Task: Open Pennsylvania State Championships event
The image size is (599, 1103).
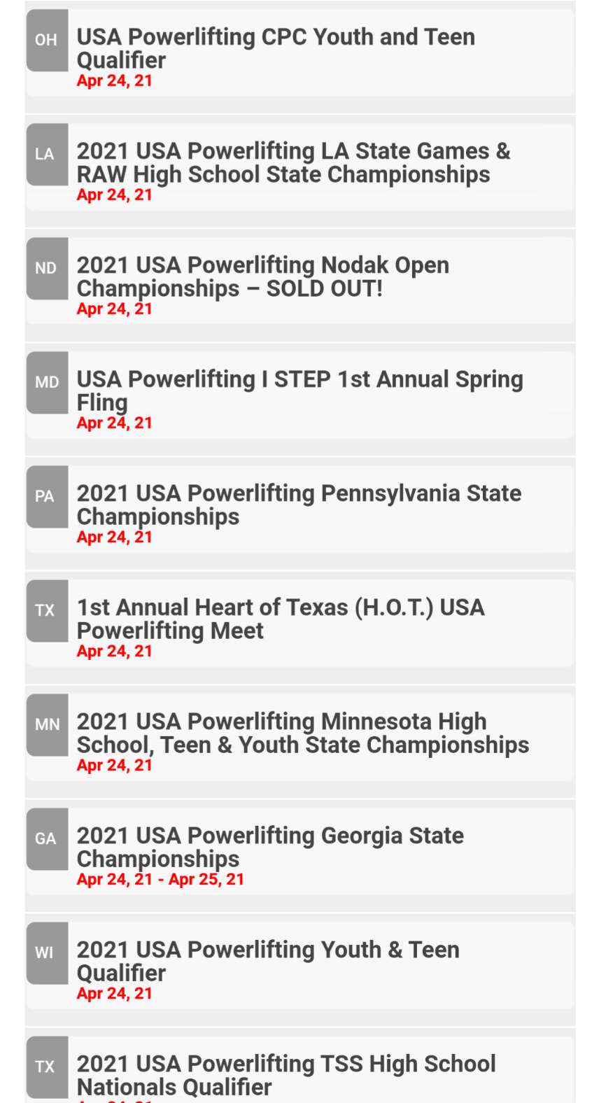Action: 299,505
